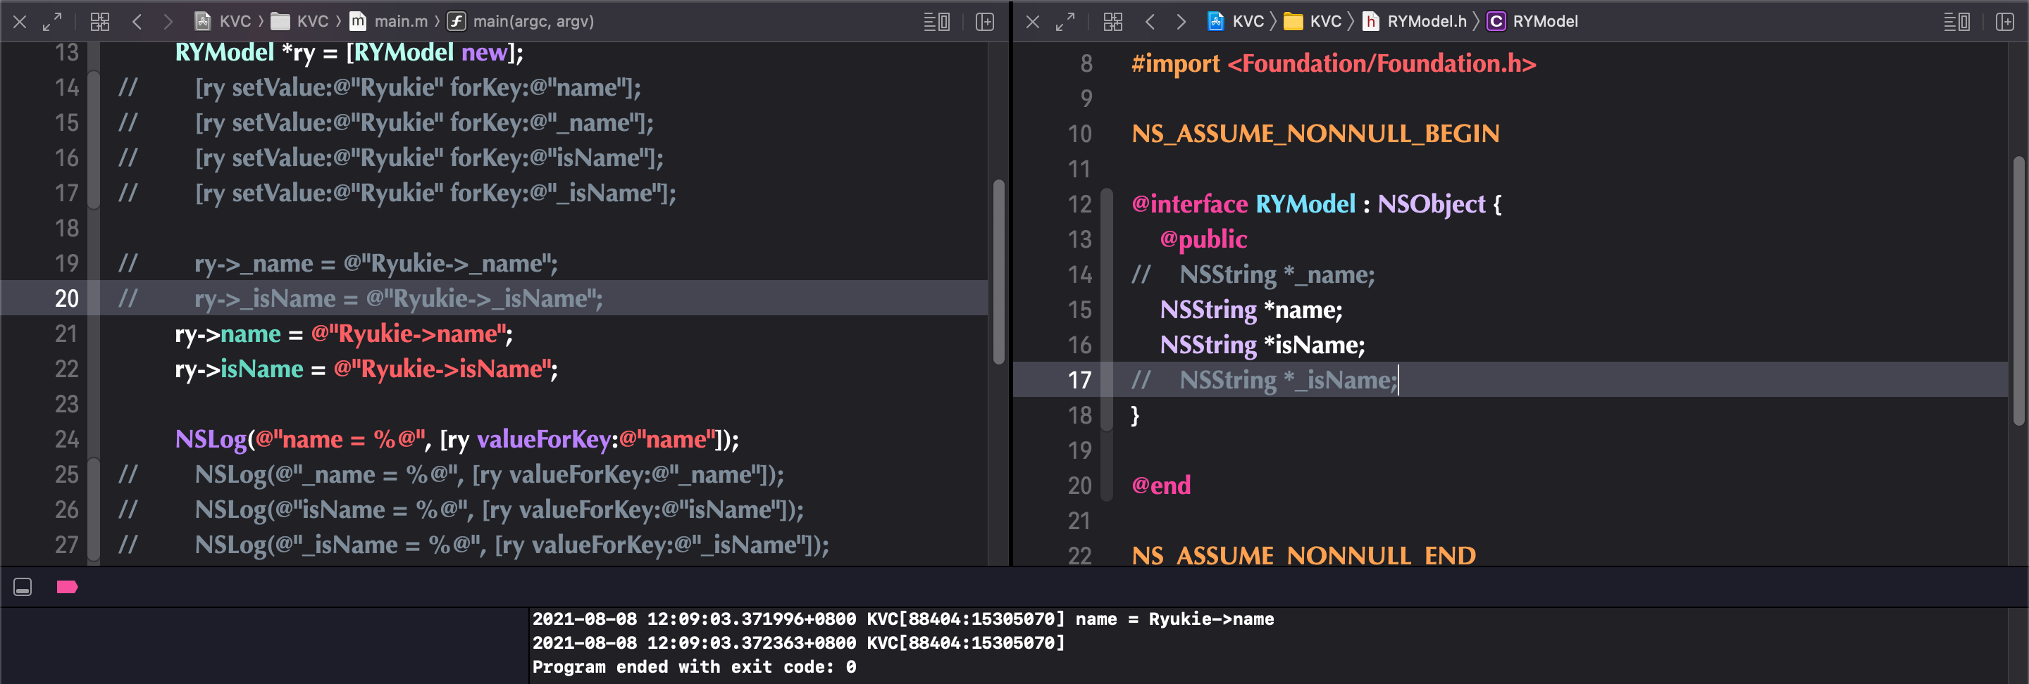2029x684 pixels.
Task: Click 'Program ended with exit code: 0'
Action: [694, 668]
